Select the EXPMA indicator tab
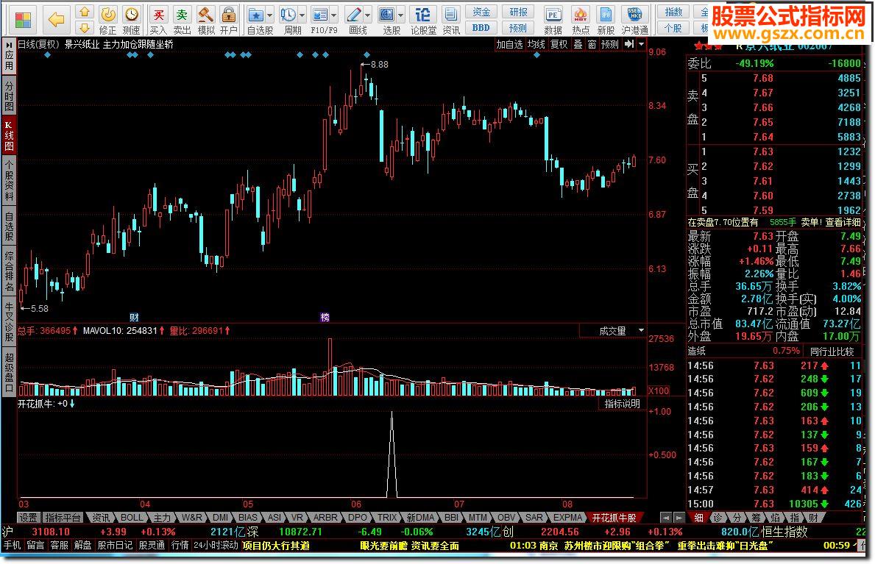This screenshot has height=564, width=875. coord(567,518)
